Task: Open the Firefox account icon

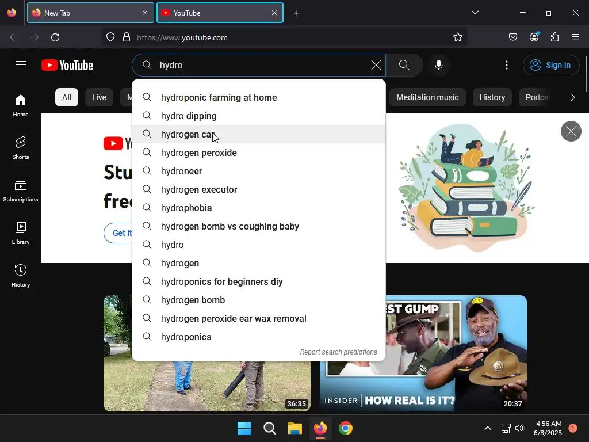Action: tap(534, 37)
